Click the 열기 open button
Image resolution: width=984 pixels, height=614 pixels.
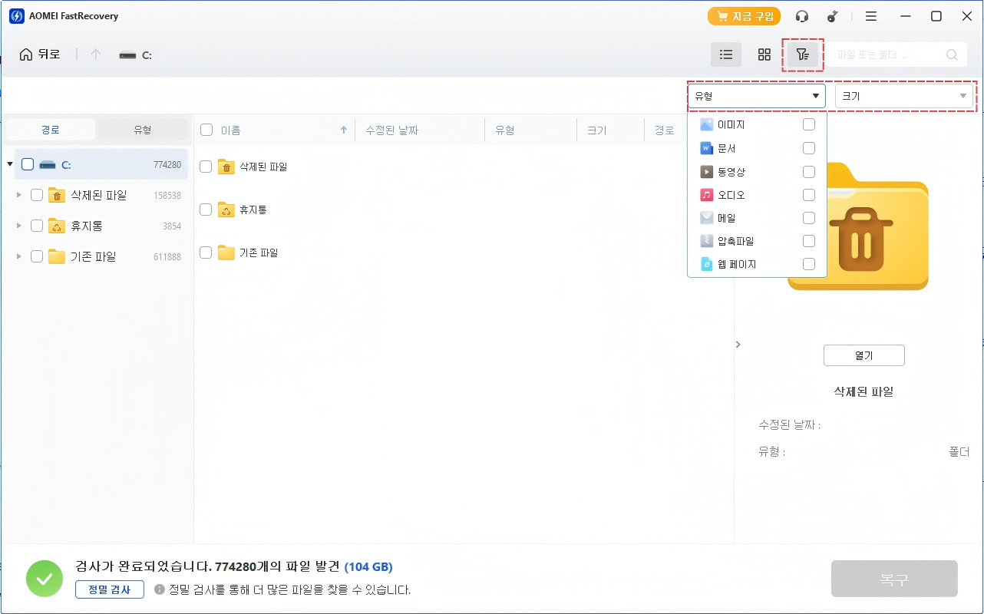tap(863, 355)
